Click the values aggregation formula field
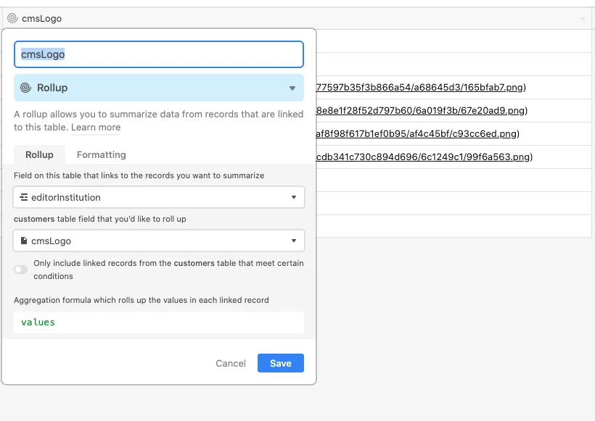The width and height of the screenshot is (595, 421). (x=159, y=322)
